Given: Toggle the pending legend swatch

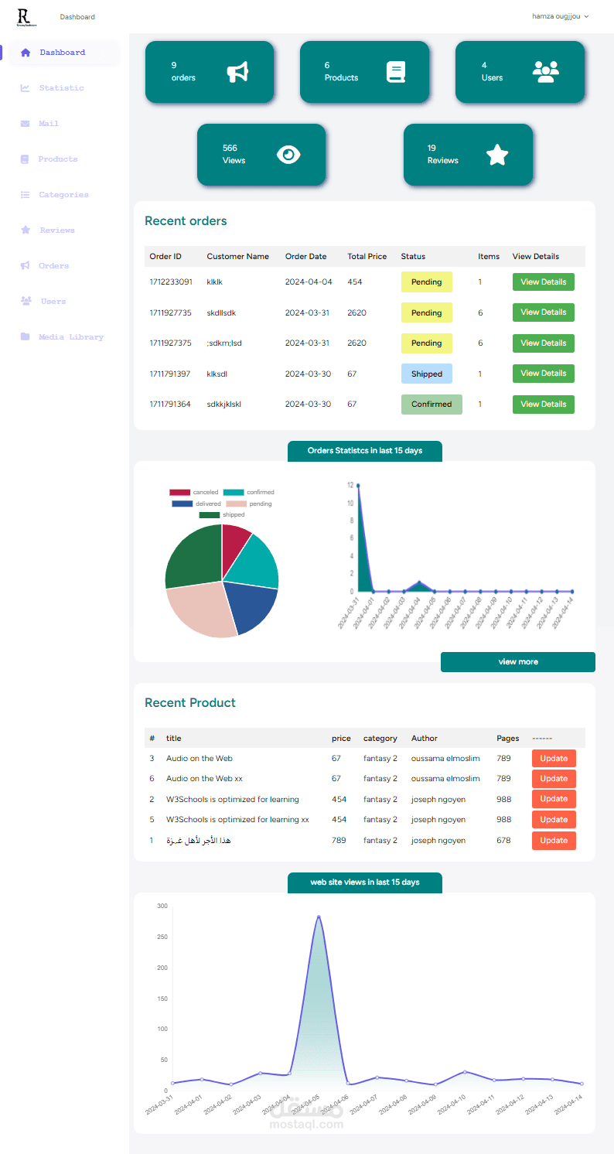Looking at the screenshot, I should coord(236,504).
